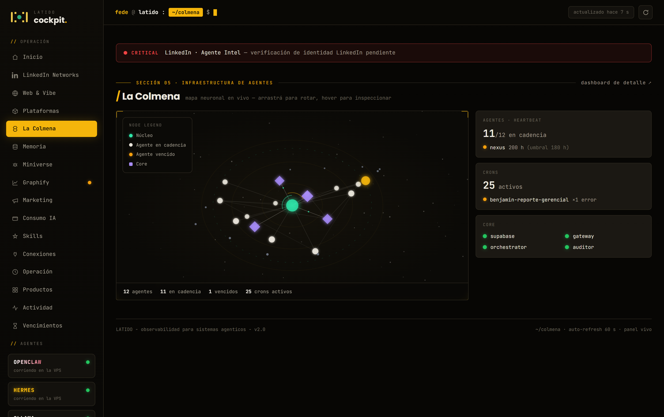664x417 pixels.
Task: Click the Latido cockpit logo
Action: [x=39, y=17]
